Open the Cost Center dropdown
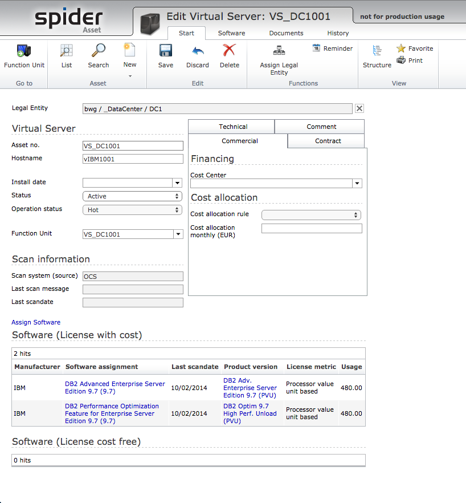This screenshot has width=466, height=503. pos(357,184)
